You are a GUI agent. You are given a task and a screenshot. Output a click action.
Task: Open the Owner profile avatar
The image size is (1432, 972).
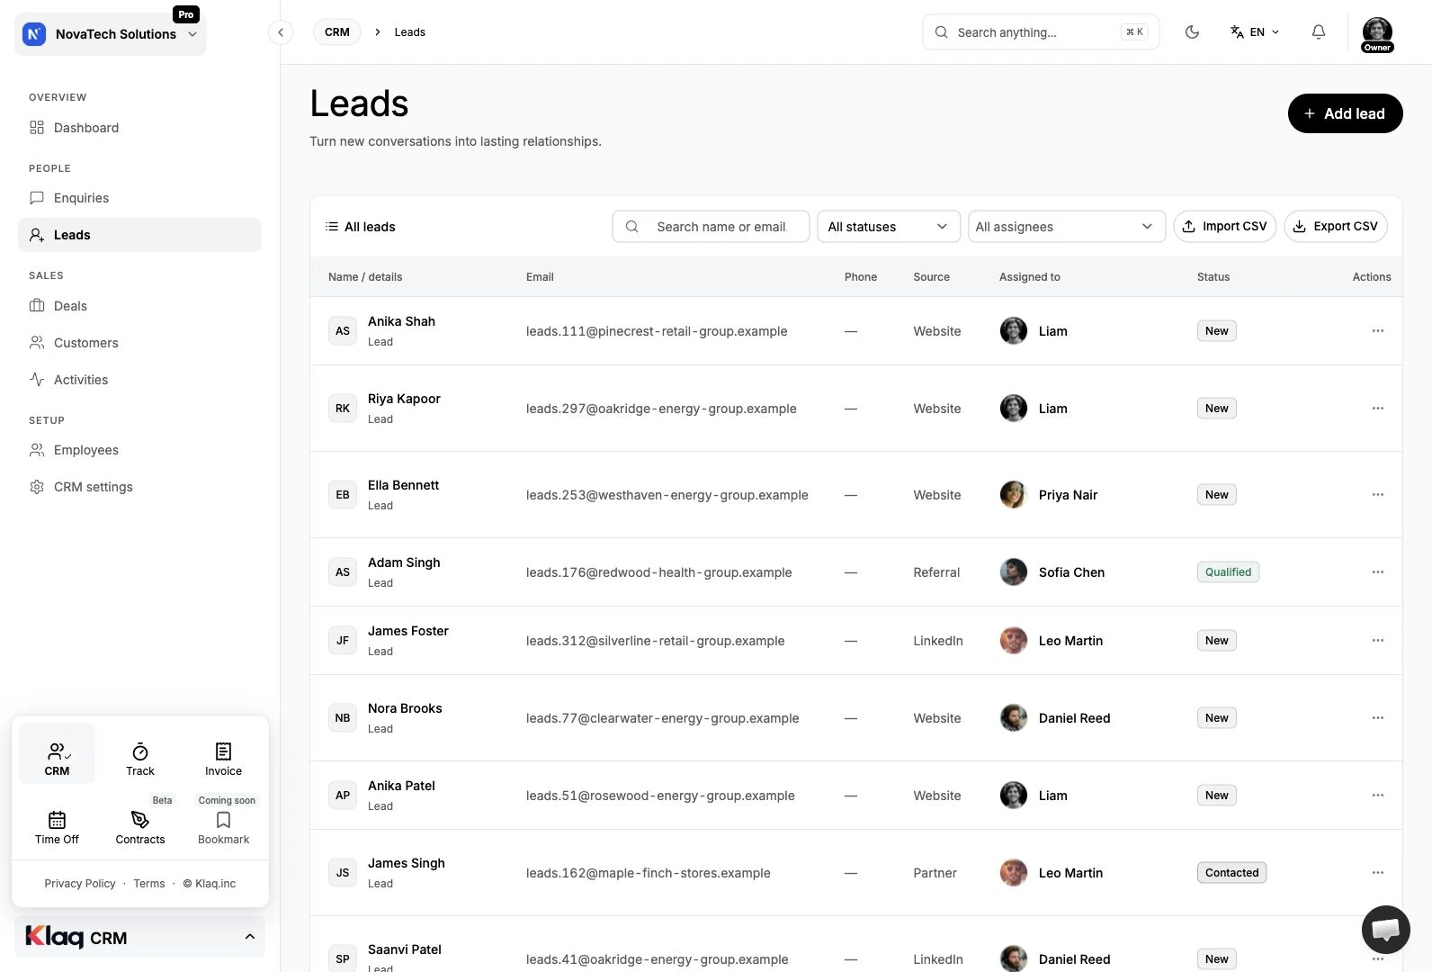(x=1377, y=34)
